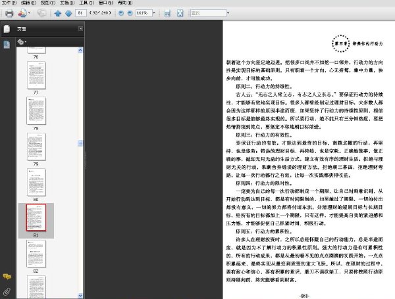The image size is (395, 299).
Task: Open the 文件 (File) menu
Action: point(9,3)
